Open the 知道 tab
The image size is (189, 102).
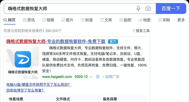click(87, 20)
